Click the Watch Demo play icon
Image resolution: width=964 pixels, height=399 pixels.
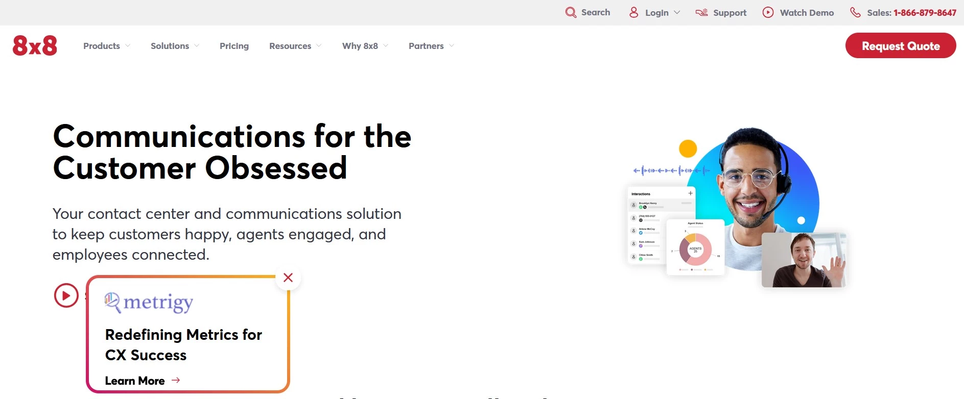point(768,12)
